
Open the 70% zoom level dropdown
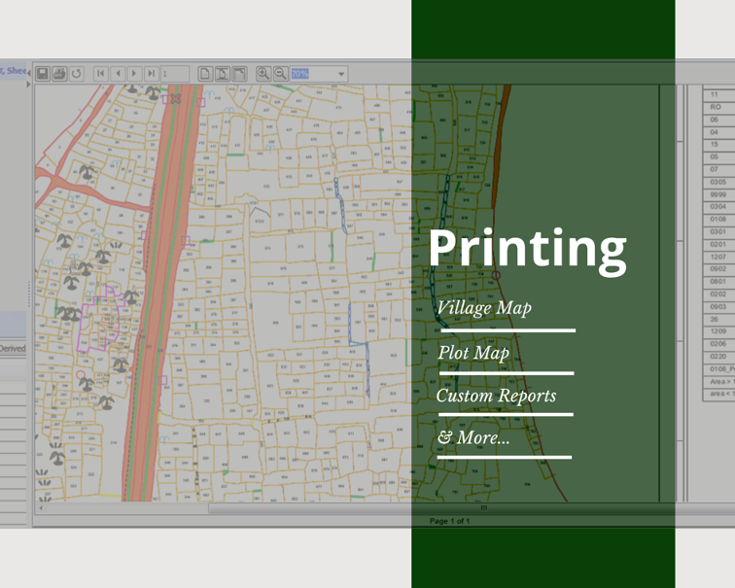pos(341,74)
